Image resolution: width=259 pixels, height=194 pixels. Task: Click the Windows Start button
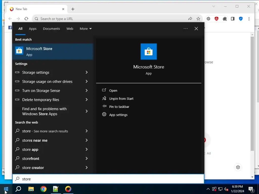pyautogui.click(x=6, y=189)
